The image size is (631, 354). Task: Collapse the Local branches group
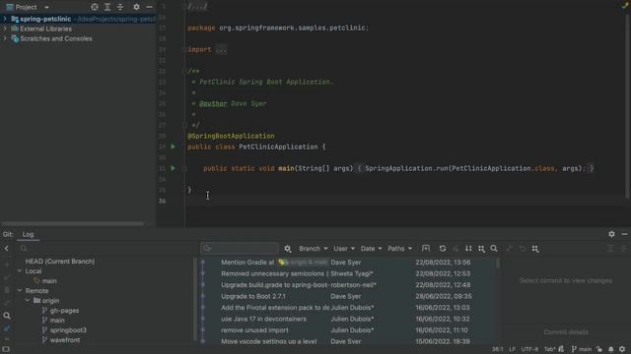tap(20, 271)
